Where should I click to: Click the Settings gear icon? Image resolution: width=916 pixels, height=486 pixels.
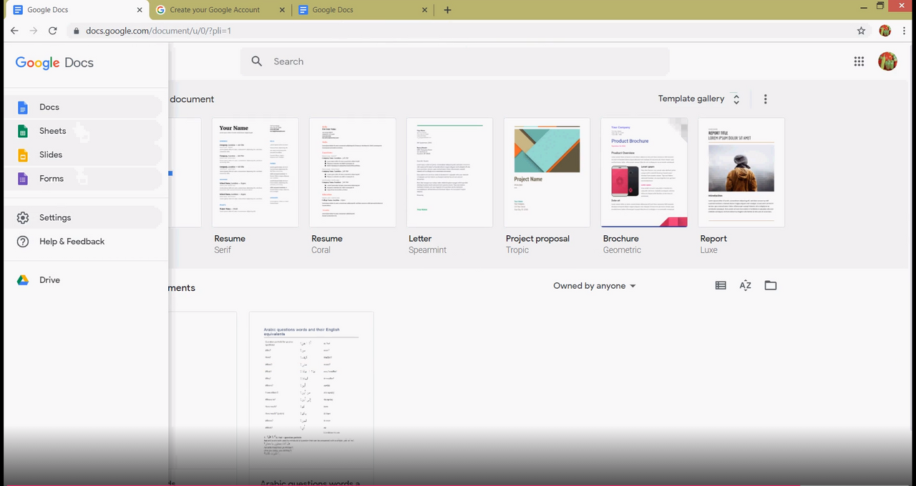(x=23, y=217)
